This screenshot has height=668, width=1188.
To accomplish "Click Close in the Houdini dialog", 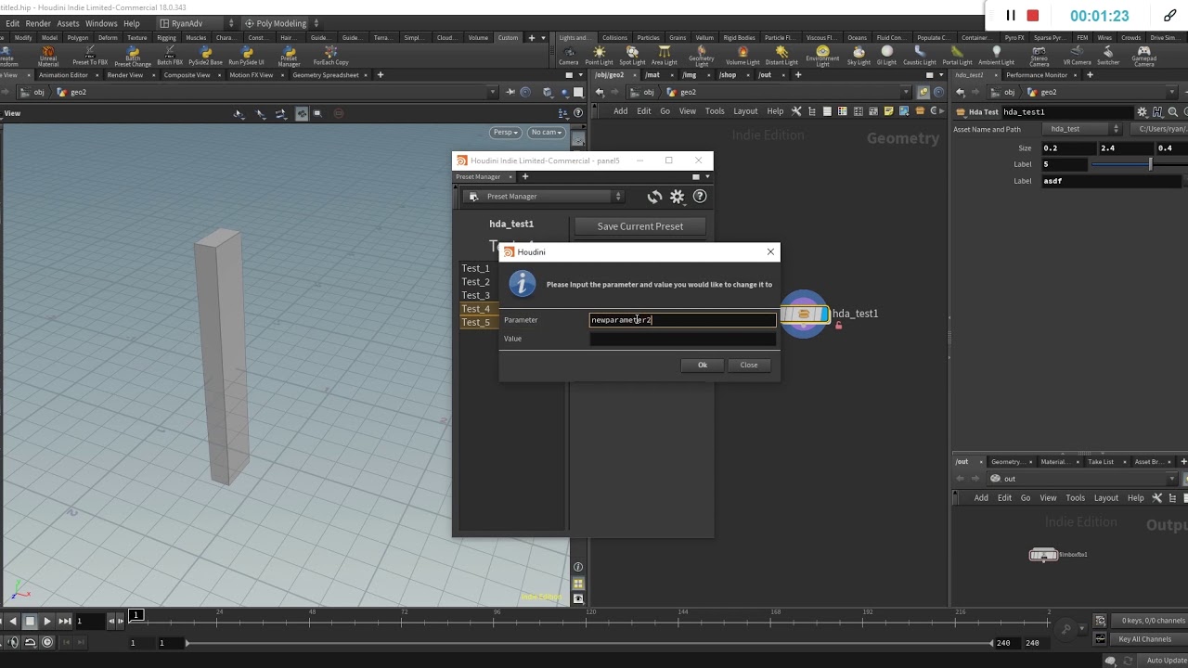I will (749, 365).
